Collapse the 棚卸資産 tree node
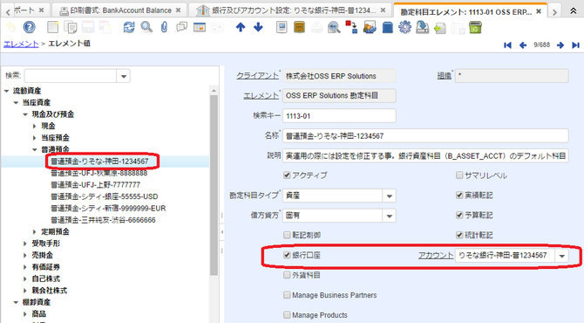This screenshot has width=584, height=323. point(16,302)
